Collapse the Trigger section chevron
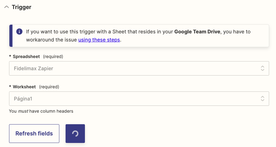Viewport: 276px width, 147px height. (6, 7)
